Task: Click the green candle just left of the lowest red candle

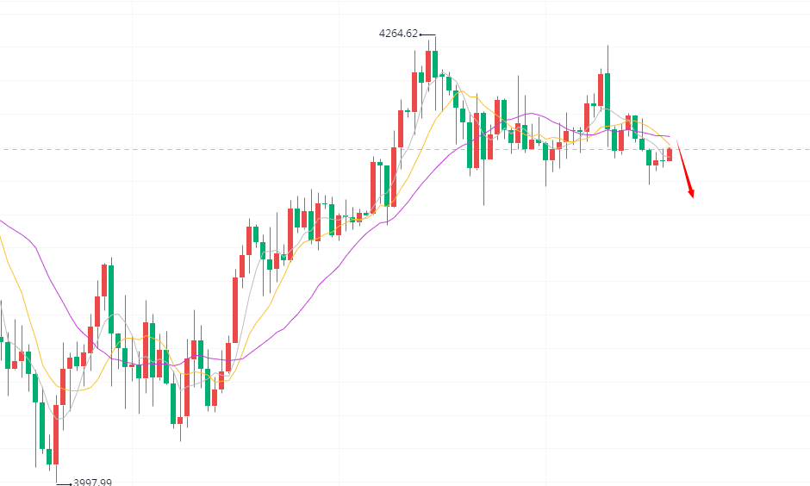Action: click(49, 456)
